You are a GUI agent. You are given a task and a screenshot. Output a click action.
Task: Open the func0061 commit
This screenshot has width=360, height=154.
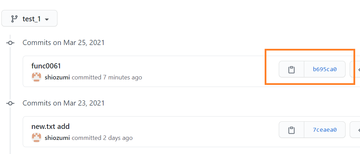click(46, 66)
